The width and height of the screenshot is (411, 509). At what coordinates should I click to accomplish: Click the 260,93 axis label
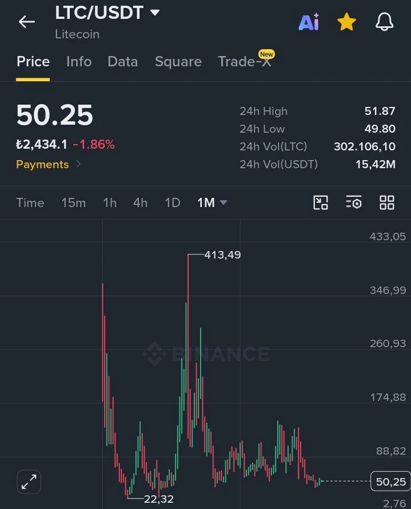[388, 344]
